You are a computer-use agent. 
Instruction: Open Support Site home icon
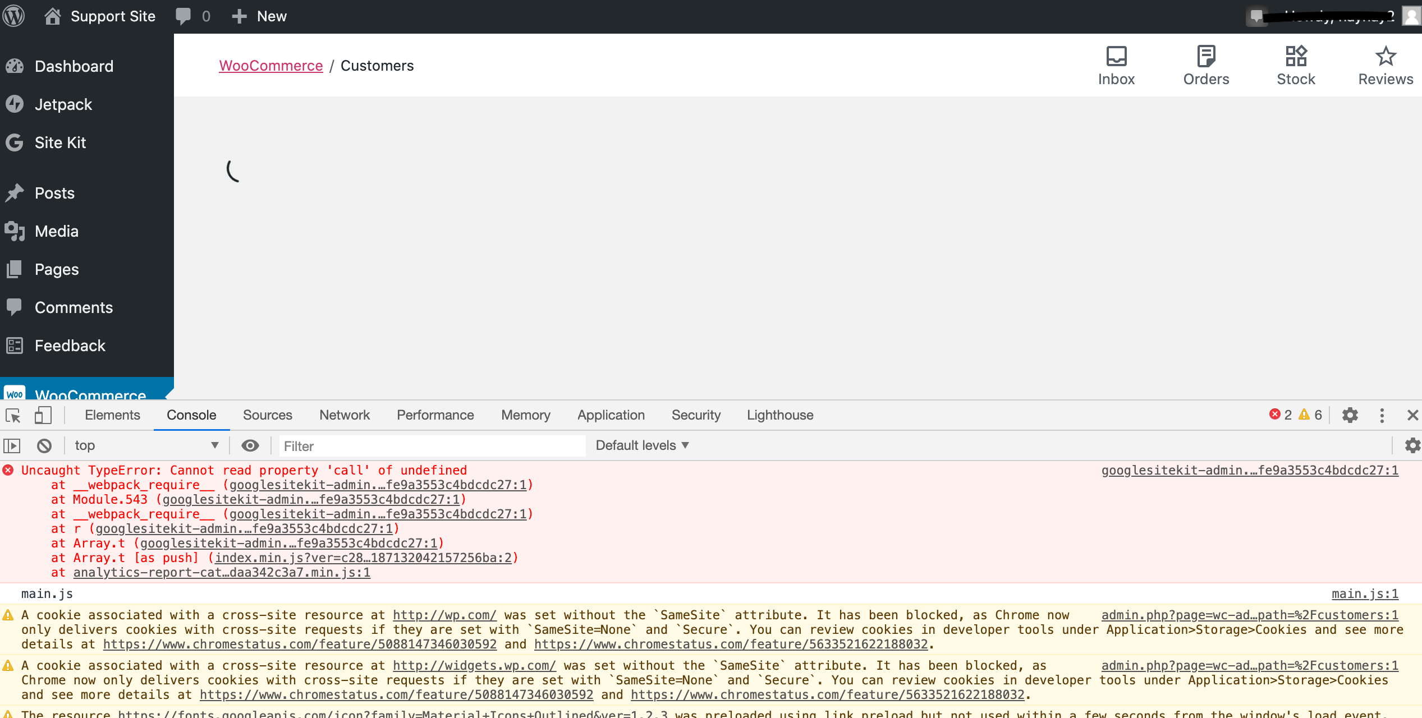[53, 16]
